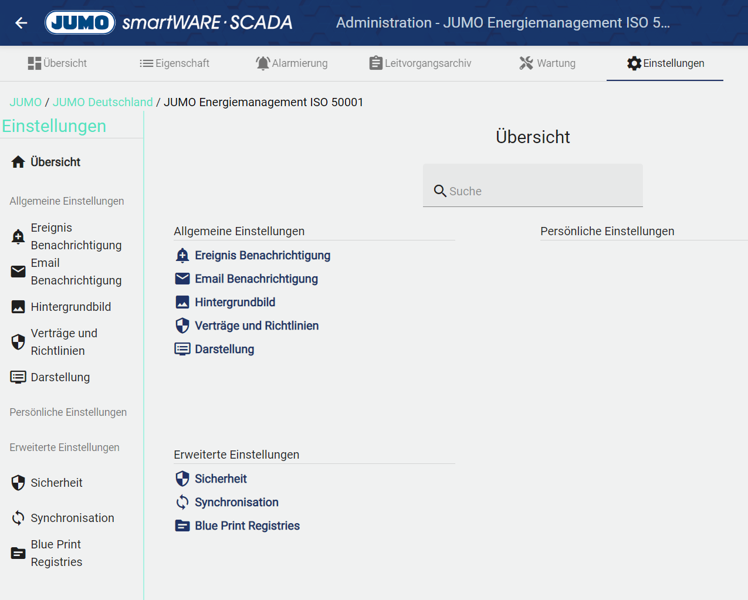Choose Hintergrundbild in the left sidebar
This screenshot has width=748, height=600.
pyautogui.click(x=70, y=307)
